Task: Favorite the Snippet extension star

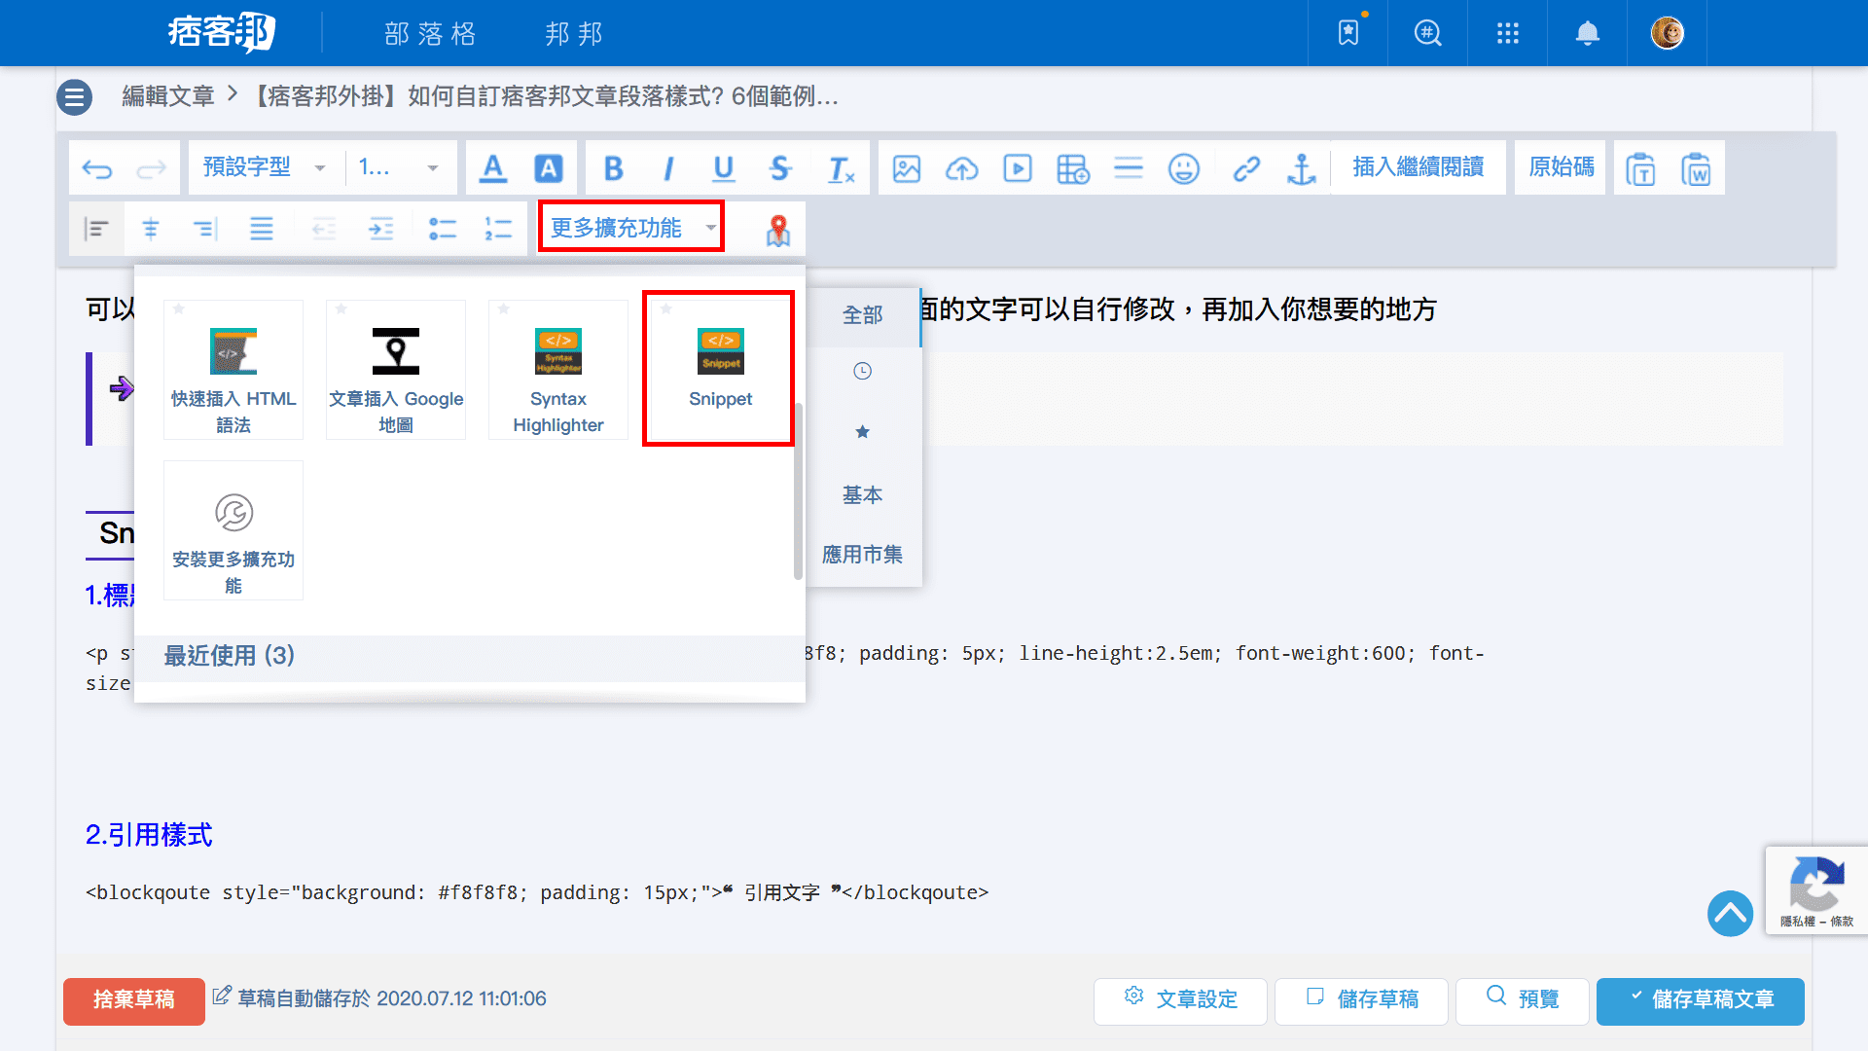Action: coord(666,308)
